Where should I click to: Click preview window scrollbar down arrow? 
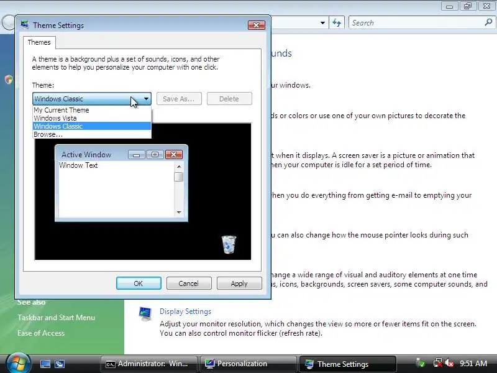point(179,212)
